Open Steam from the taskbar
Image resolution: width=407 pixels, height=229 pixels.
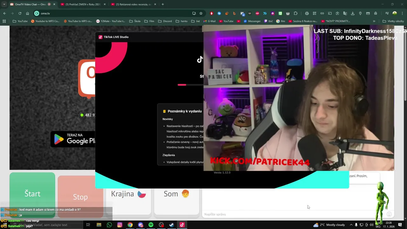171,225
